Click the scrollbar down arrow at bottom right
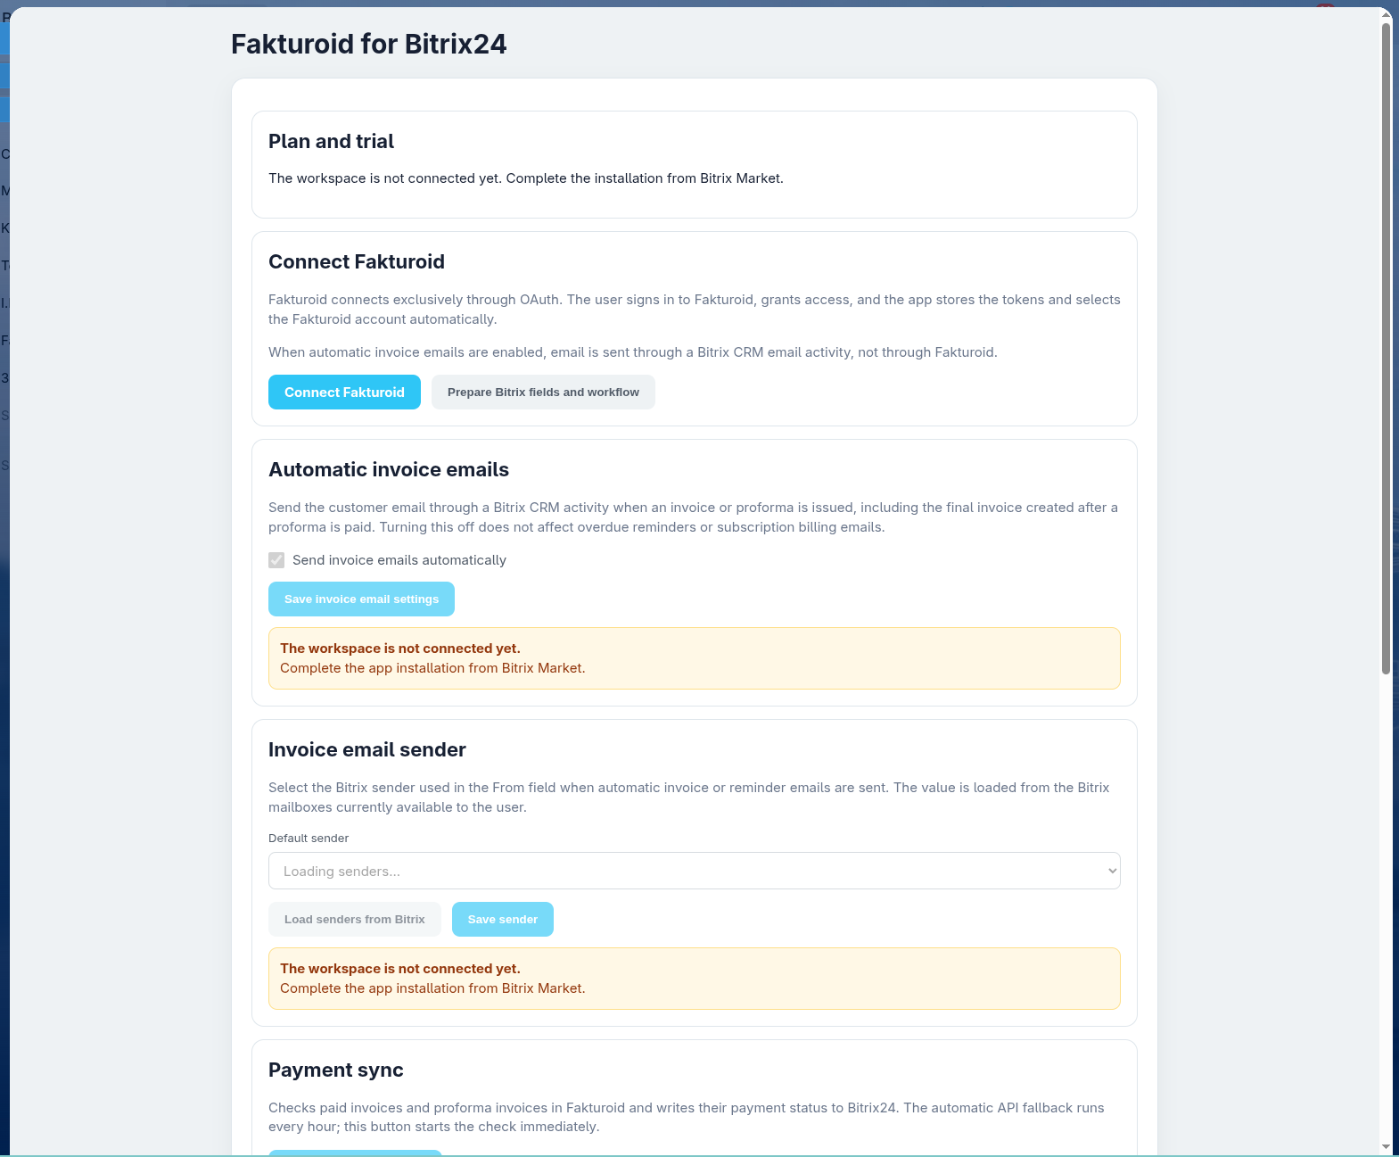The height and width of the screenshot is (1157, 1399). (1386, 1147)
